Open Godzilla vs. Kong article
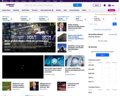120x96 pixels. pos(76,47)
